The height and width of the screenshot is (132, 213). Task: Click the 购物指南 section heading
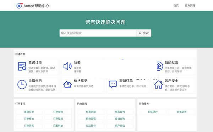(82, 104)
